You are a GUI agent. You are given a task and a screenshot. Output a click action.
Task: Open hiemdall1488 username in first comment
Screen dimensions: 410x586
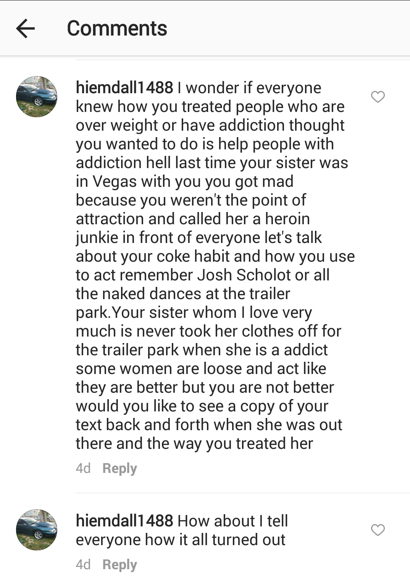tap(124, 88)
